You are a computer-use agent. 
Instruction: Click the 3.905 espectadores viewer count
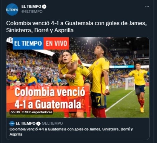37,112
